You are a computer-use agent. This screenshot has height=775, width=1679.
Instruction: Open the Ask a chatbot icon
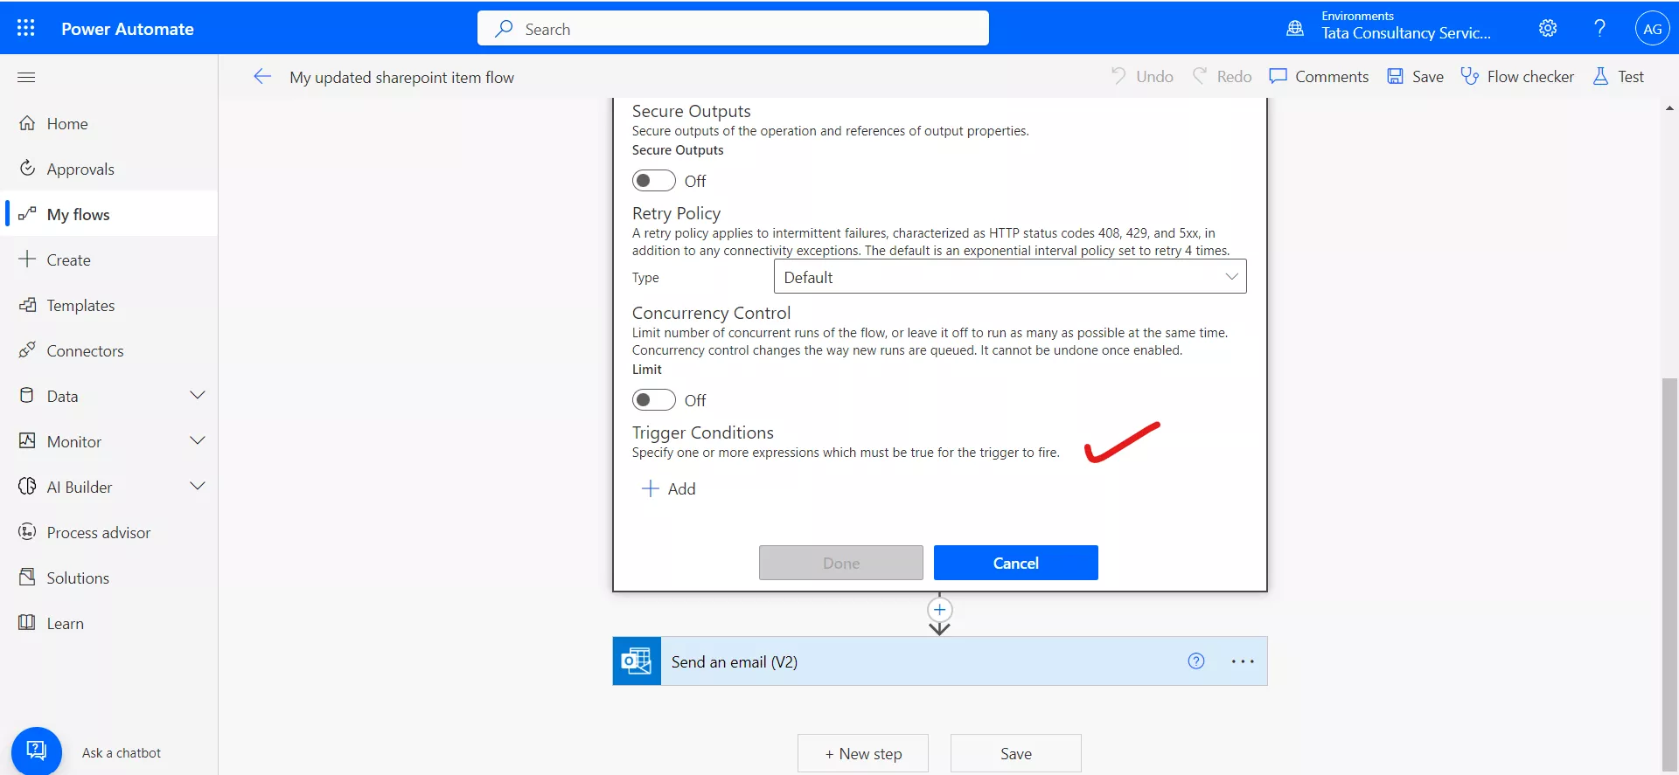tap(37, 751)
